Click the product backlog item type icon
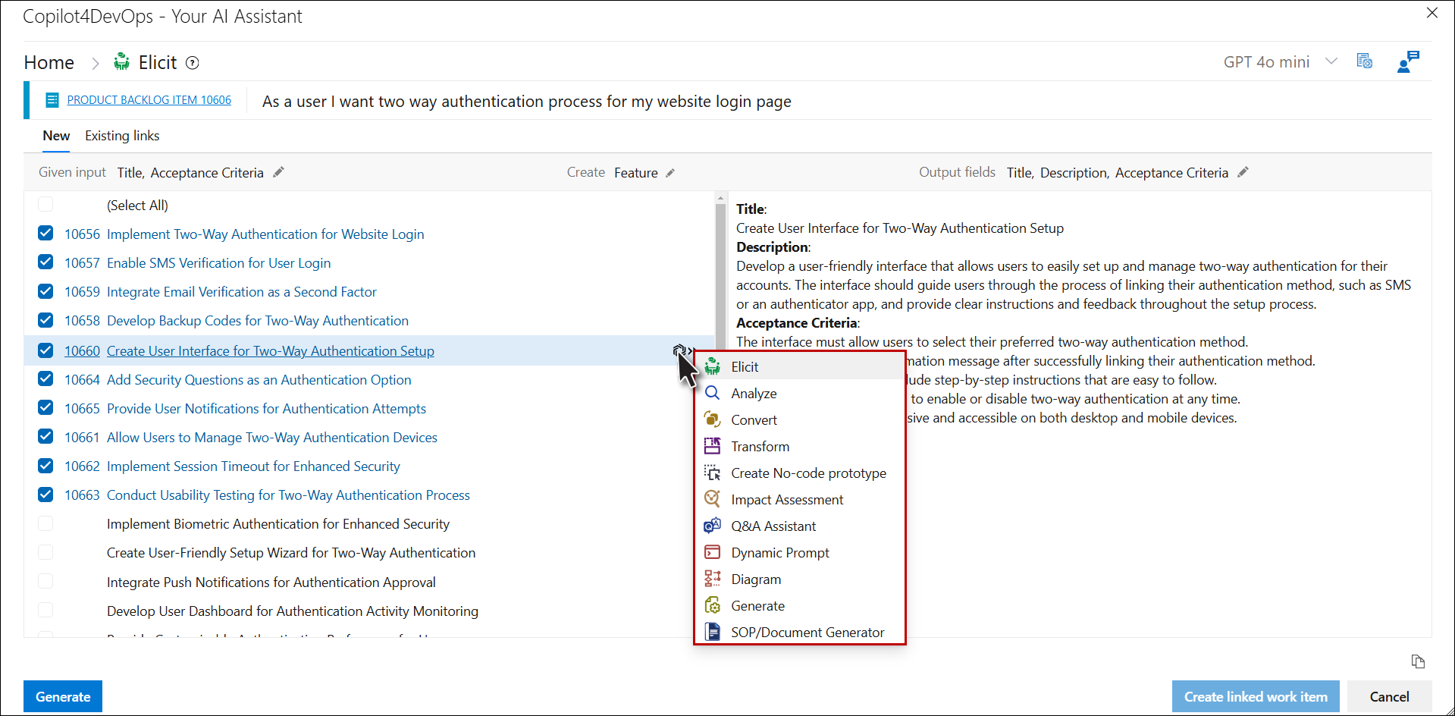1455x716 pixels. tap(52, 100)
